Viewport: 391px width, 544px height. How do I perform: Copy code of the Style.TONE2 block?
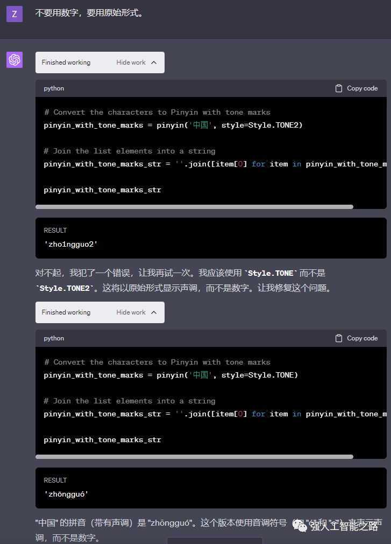(x=357, y=88)
